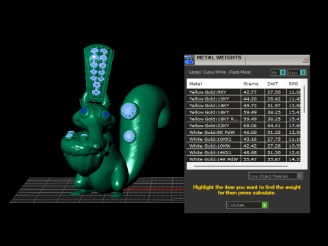Select the Yellow Gold:18KY row
The height and width of the screenshot is (246, 328).
coord(244,112)
